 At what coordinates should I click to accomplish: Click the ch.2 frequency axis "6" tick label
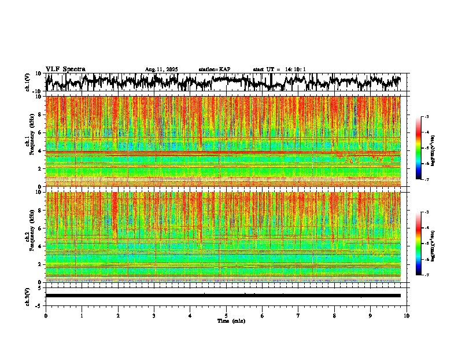(x=40, y=228)
